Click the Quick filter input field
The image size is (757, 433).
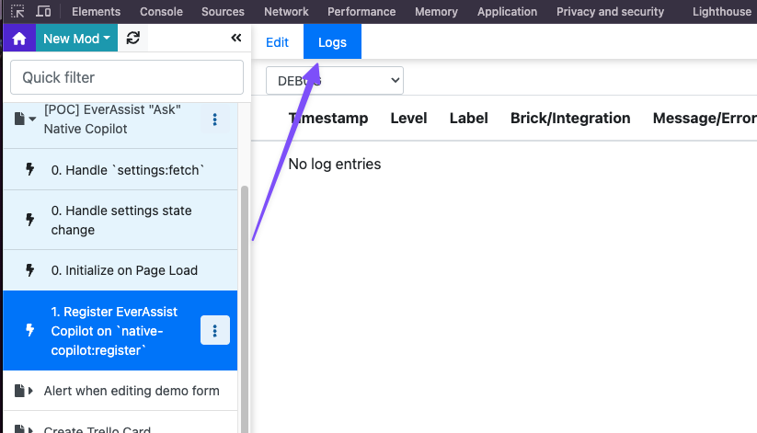[x=127, y=77]
